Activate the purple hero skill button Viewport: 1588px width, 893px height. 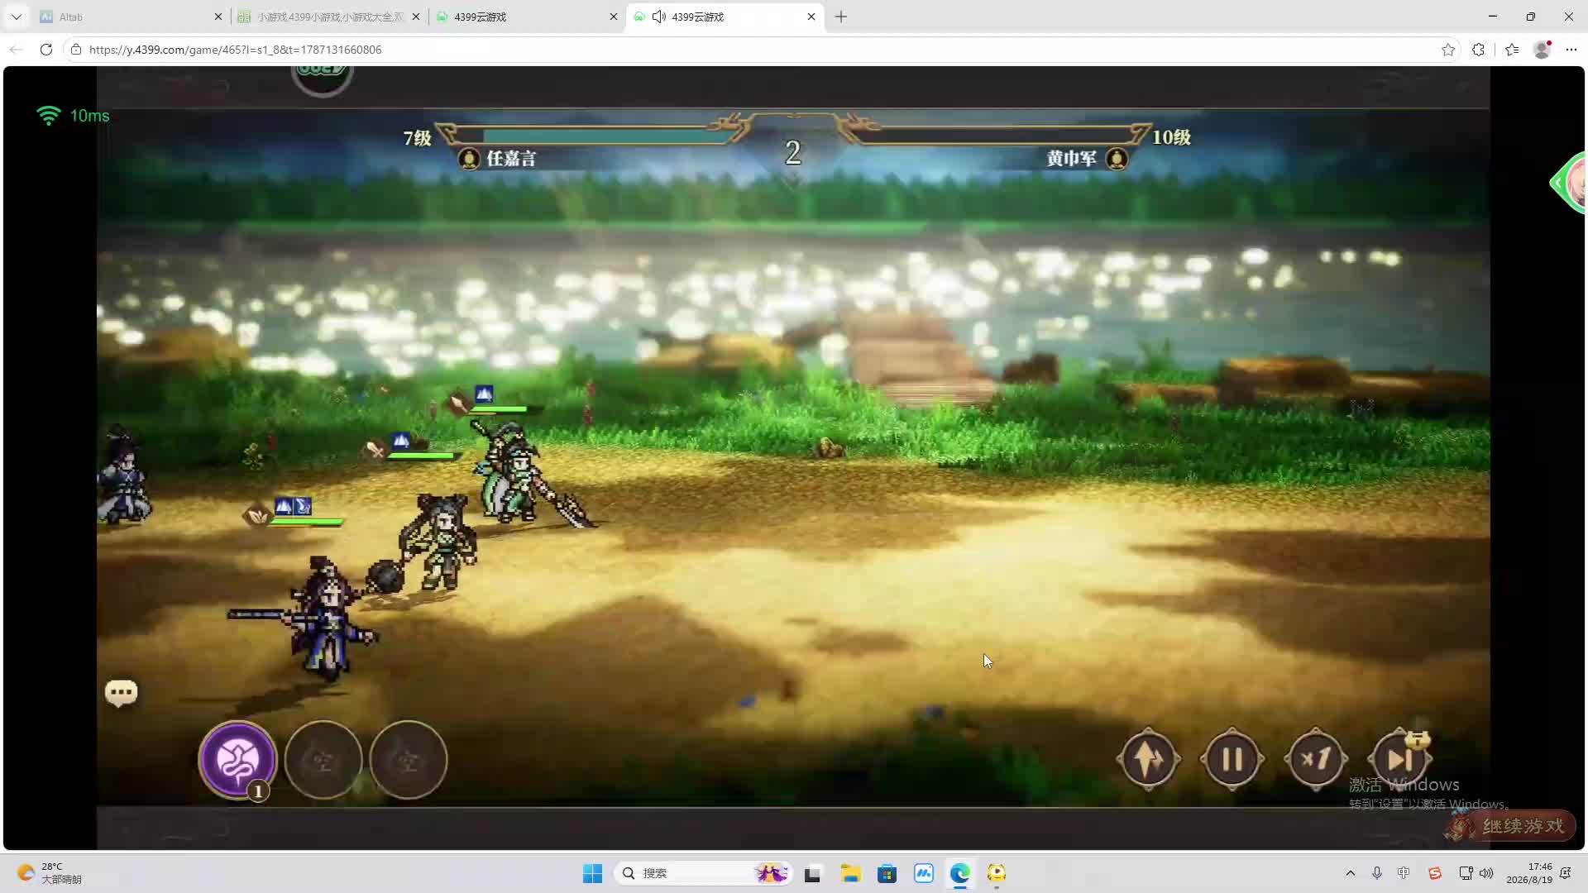[238, 760]
